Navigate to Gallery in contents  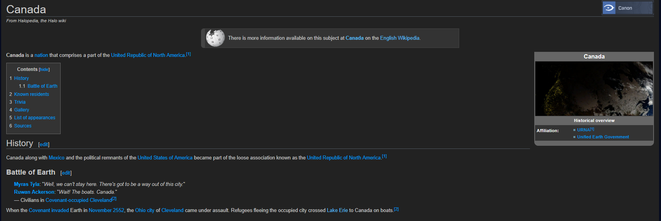pos(22,110)
